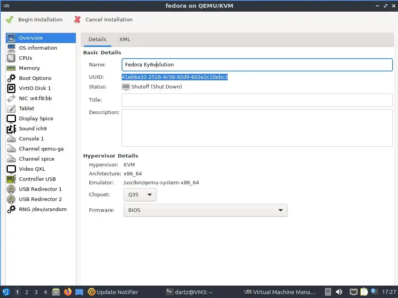This screenshot has width=398, height=298.
Task: Open the network status tray icon
Action: click(353, 292)
